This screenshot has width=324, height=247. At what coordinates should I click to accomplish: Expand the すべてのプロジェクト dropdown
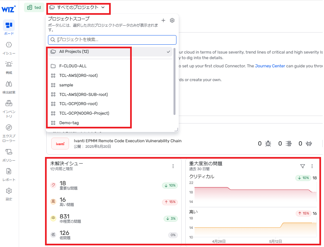point(77,7)
